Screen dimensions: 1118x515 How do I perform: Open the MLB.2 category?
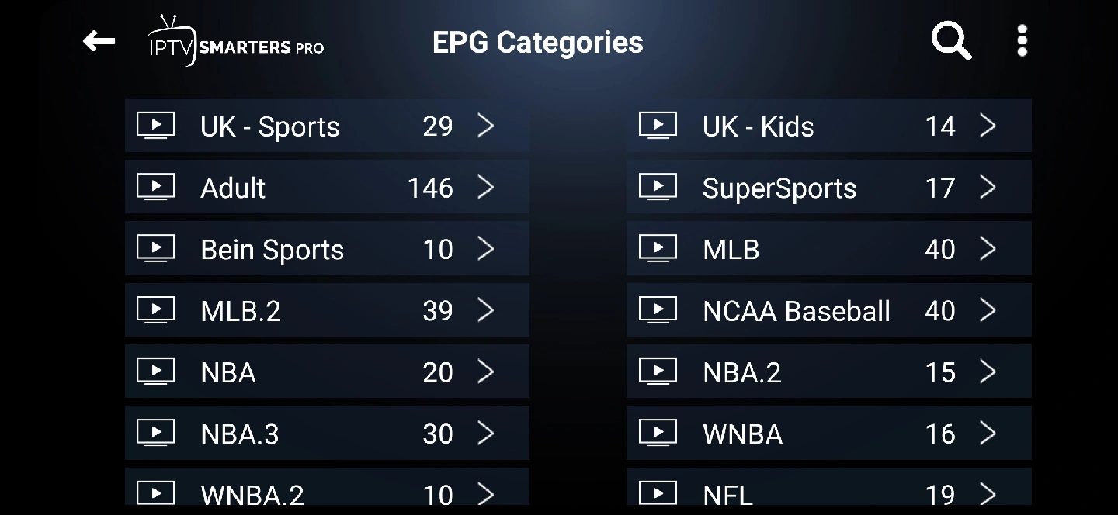tap(326, 310)
